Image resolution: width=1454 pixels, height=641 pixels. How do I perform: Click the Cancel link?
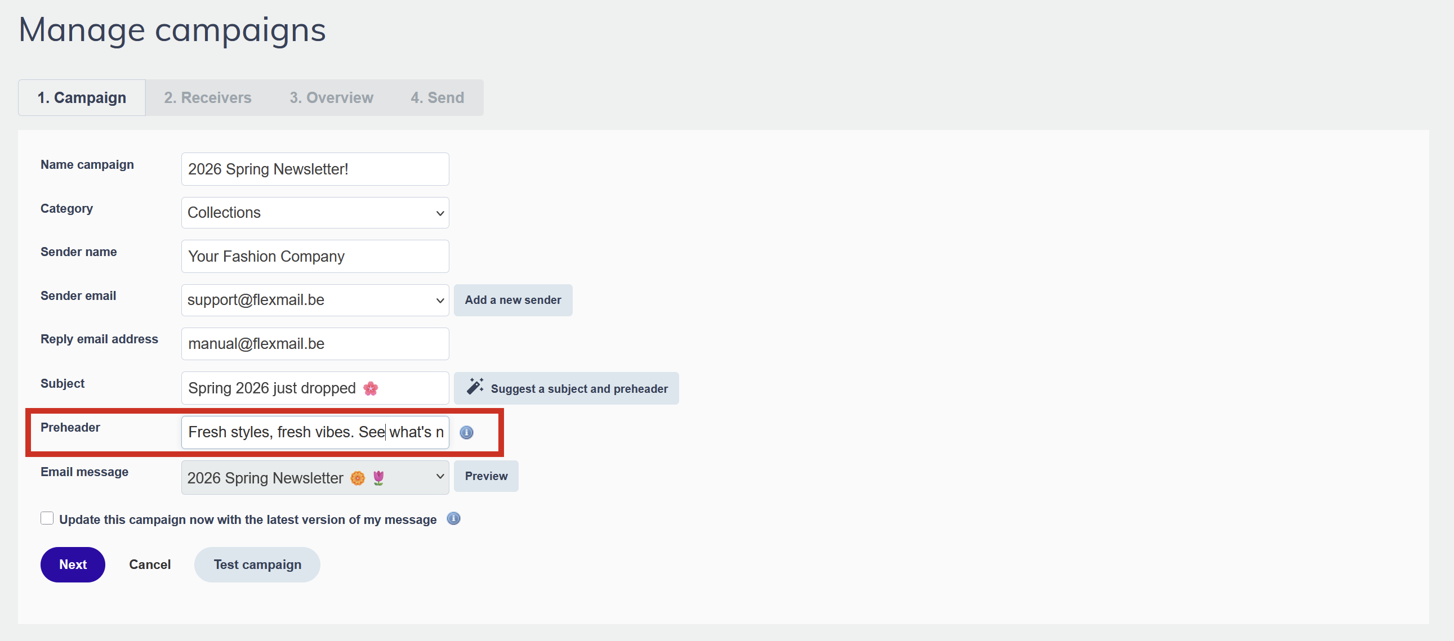point(150,564)
